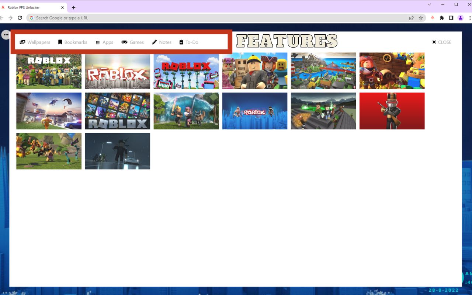The width and height of the screenshot is (472, 295).
Task: Toggle the browser side panel
Action: [451, 18]
